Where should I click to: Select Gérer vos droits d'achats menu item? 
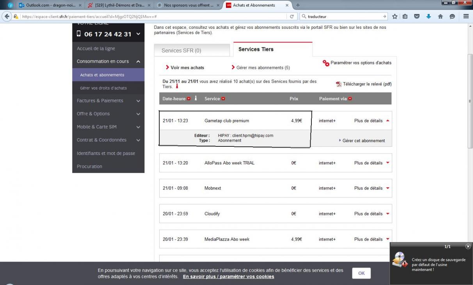pyautogui.click(x=103, y=88)
